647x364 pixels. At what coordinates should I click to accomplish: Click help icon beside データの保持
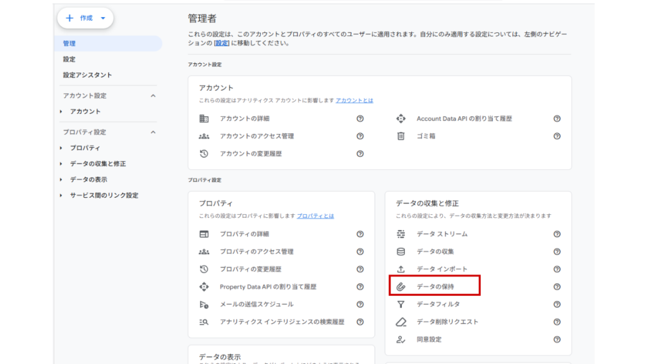point(557,287)
